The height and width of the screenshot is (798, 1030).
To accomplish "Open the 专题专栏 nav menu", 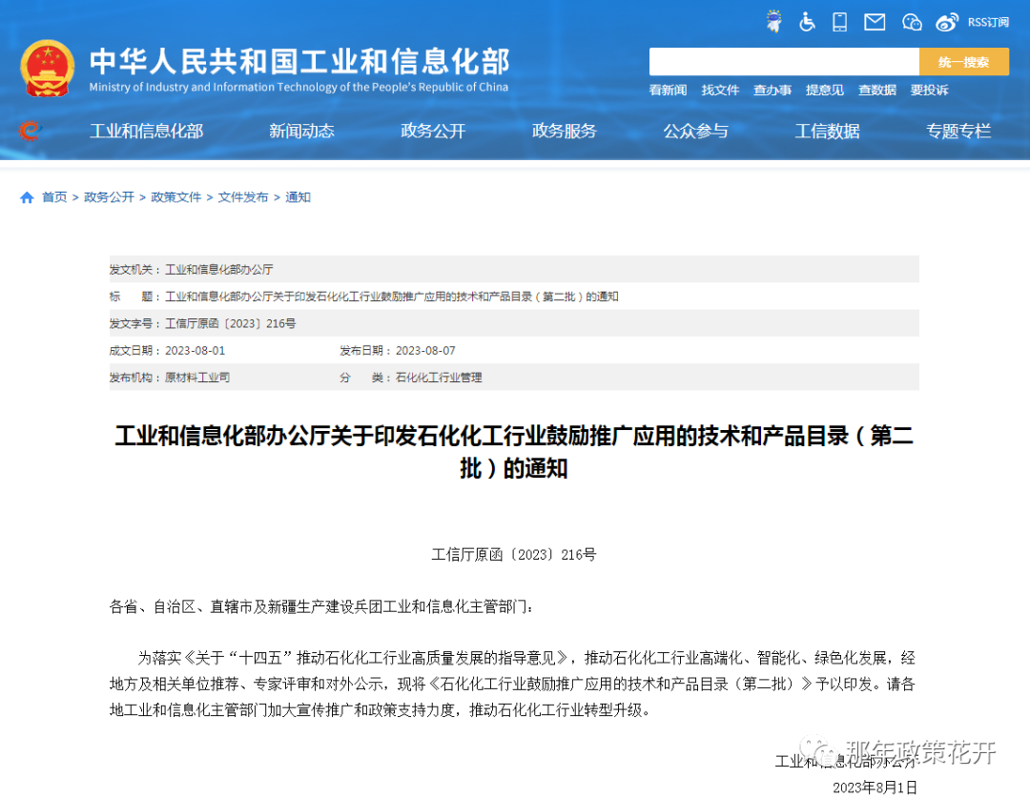I will tap(958, 131).
